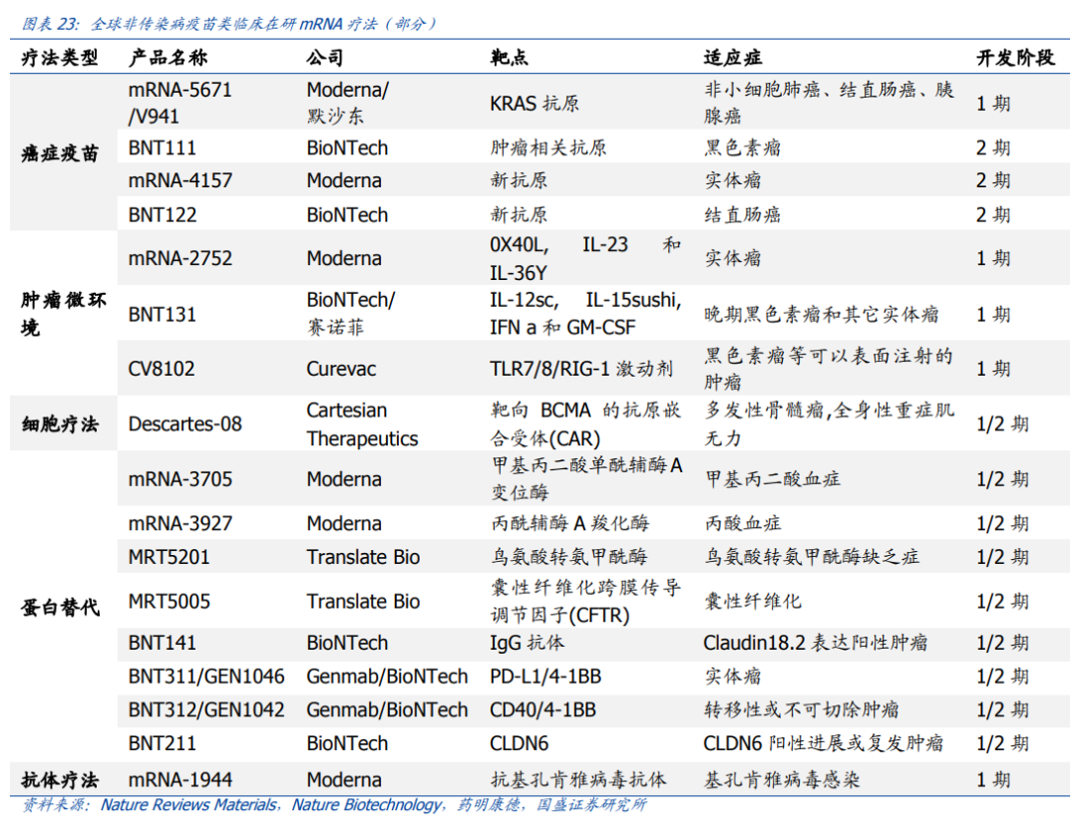Screen dimensions: 1077x834
Task: Click the MRT5201 product name
Action: 170,557
